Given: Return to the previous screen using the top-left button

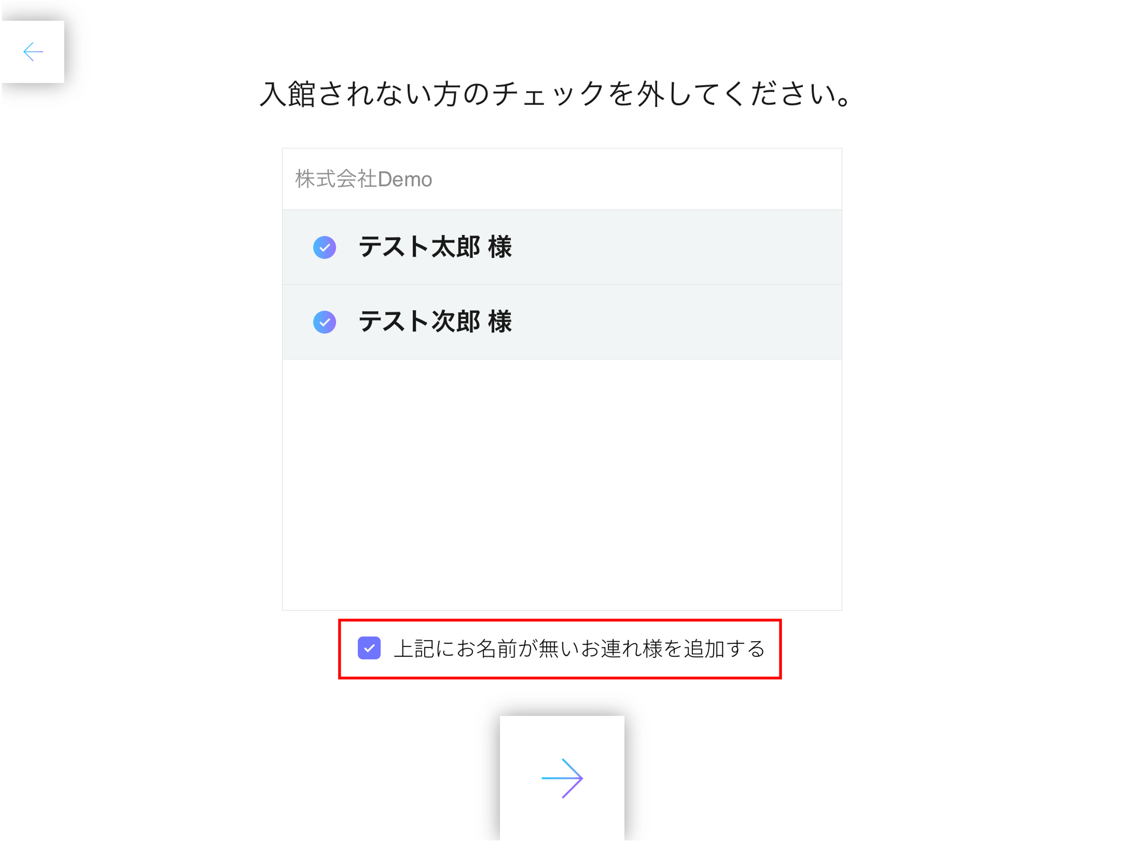Looking at the screenshot, I should [33, 52].
